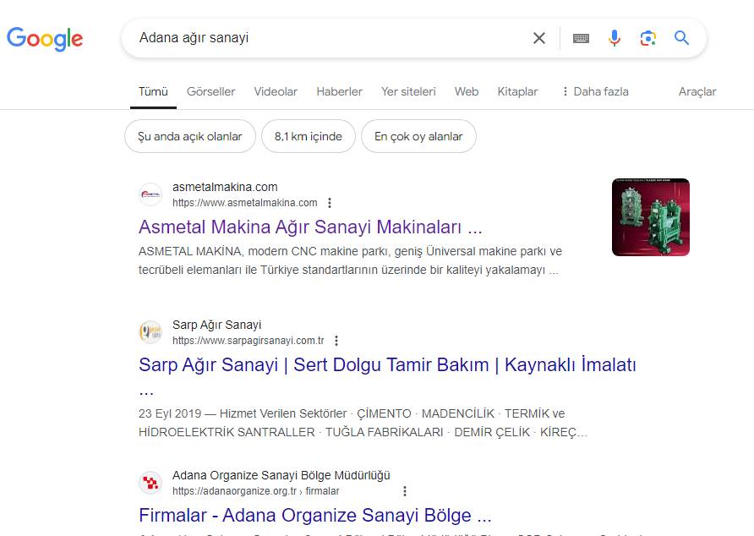Expand the 'Daha fazla' menu
Image resolution: width=754 pixels, height=536 pixels.
[x=594, y=91]
